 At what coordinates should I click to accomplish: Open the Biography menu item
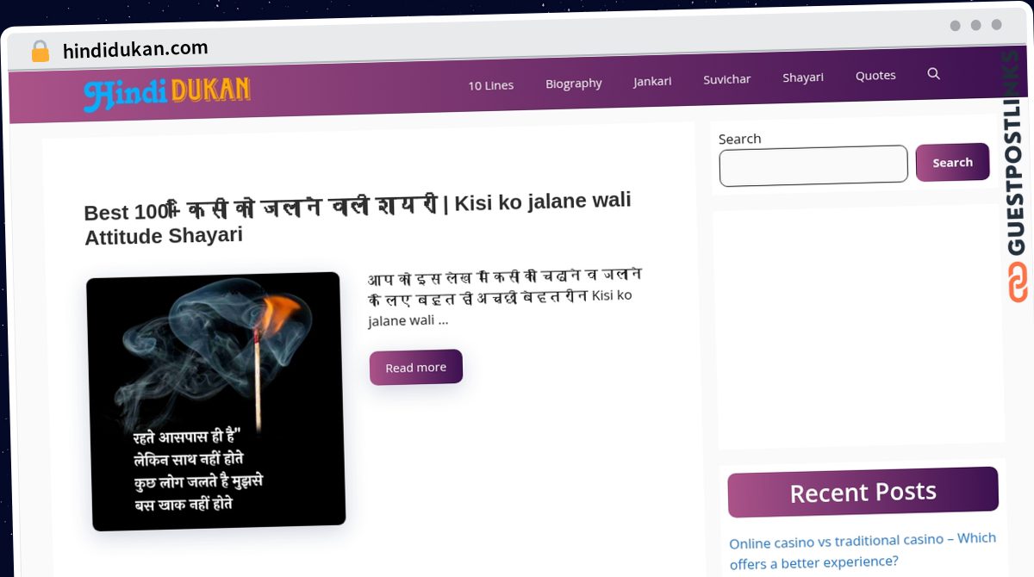[x=574, y=84]
